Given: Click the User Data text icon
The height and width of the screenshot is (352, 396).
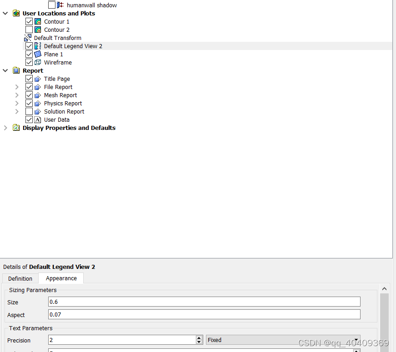Looking at the screenshot, I should click(38, 119).
